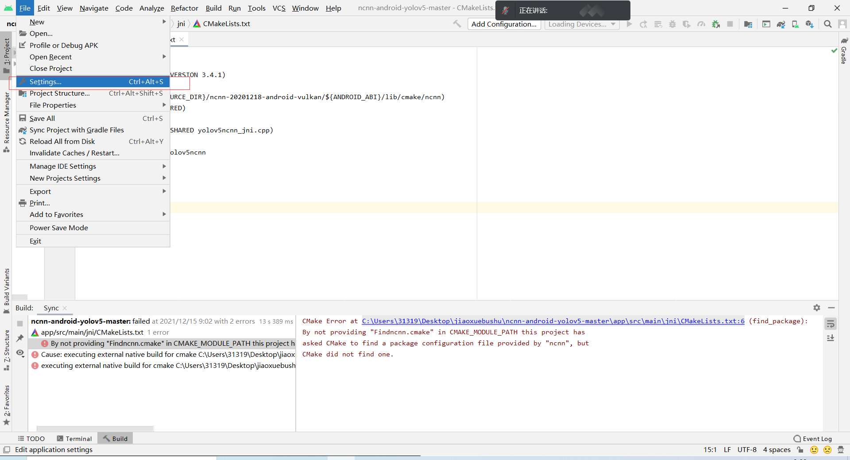The height and width of the screenshot is (460, 850).
Task: Click Add Configuration button
Action: (503, 24)
